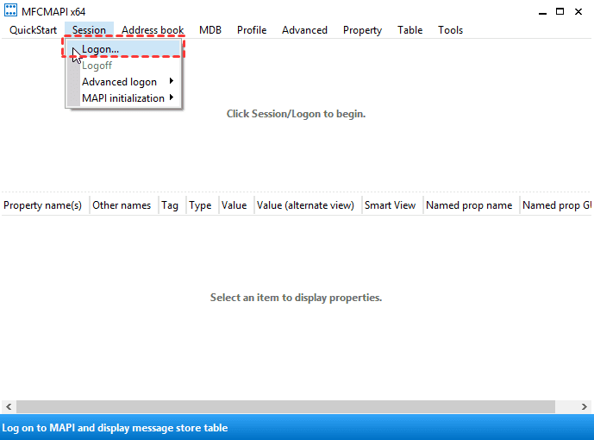Open the Table menu
The image size is (594, 440).
[410, 30]
